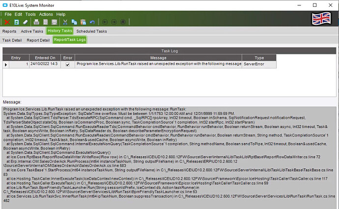Screen dimensions: 339x209
Task: Click the scissors Cut icon
Action: tap(65, 22)
